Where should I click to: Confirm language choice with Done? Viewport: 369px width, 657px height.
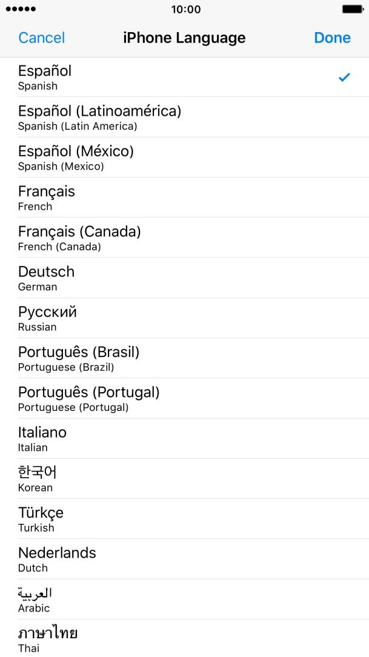[x=332, y=38]
